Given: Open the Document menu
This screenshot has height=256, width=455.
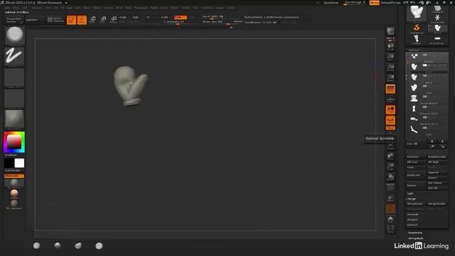Looking at the screenshot, I should pos(36,8).
